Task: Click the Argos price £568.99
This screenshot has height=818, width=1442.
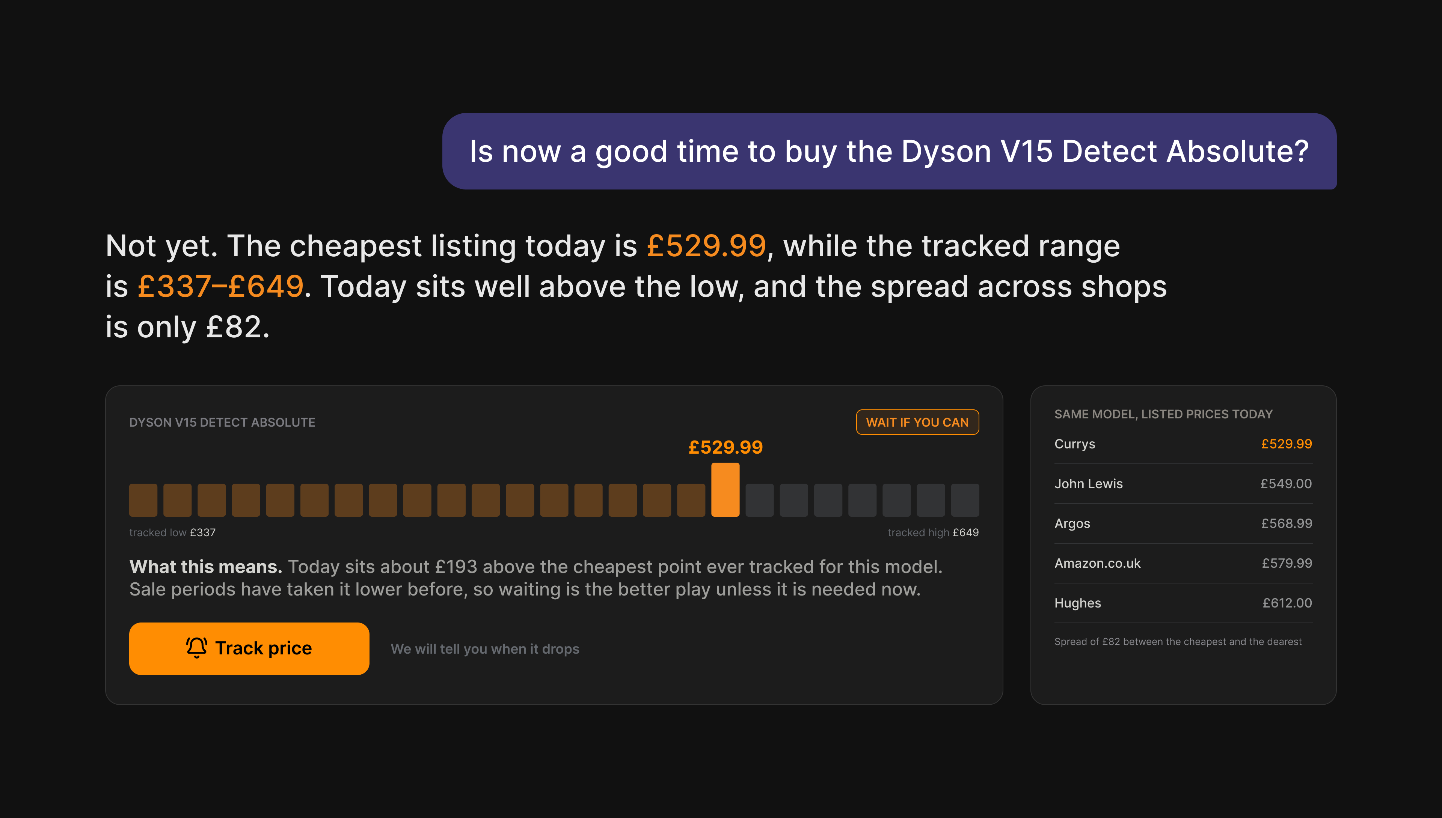Action: (1286, 523)
